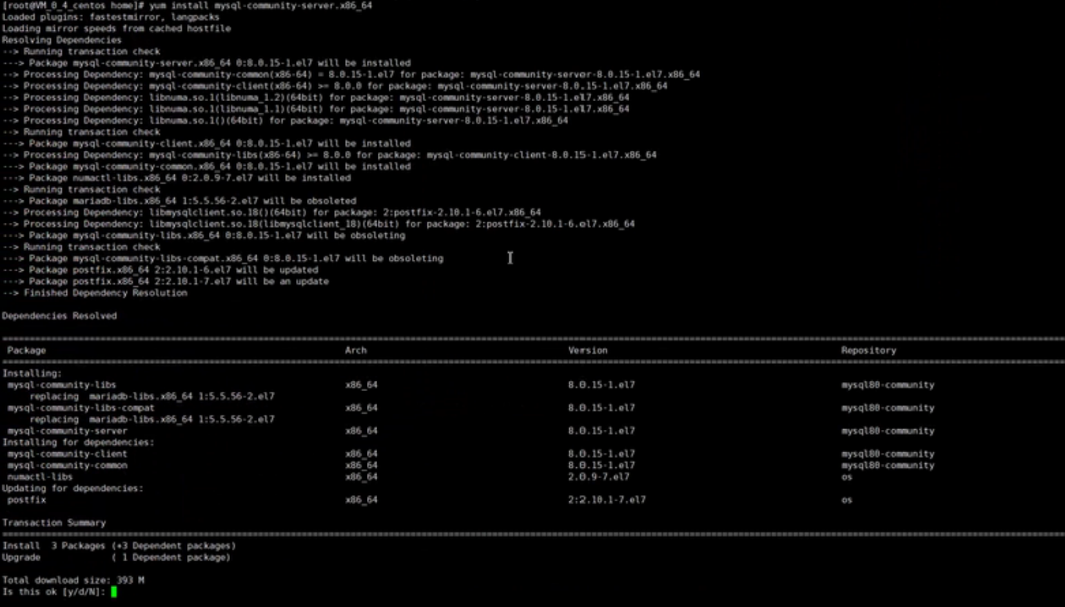Click the Repository column header

(x=868, y=350)
